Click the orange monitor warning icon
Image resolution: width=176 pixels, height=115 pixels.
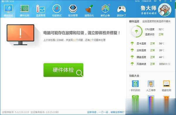click(20, 35)
